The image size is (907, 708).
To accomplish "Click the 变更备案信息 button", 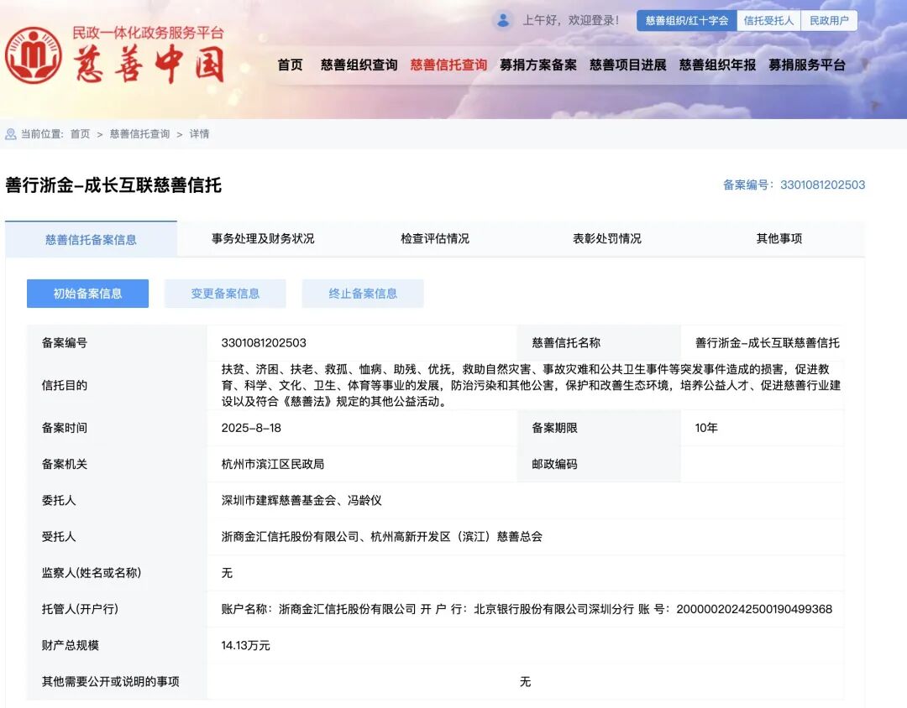I will coord(225,294).
